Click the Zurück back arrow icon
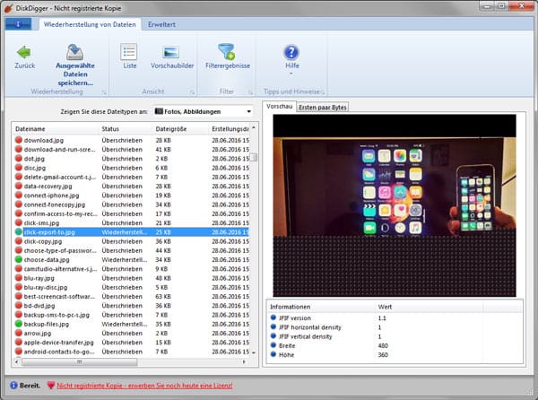This screenshot has width=538, height=400. coord(23,53)
